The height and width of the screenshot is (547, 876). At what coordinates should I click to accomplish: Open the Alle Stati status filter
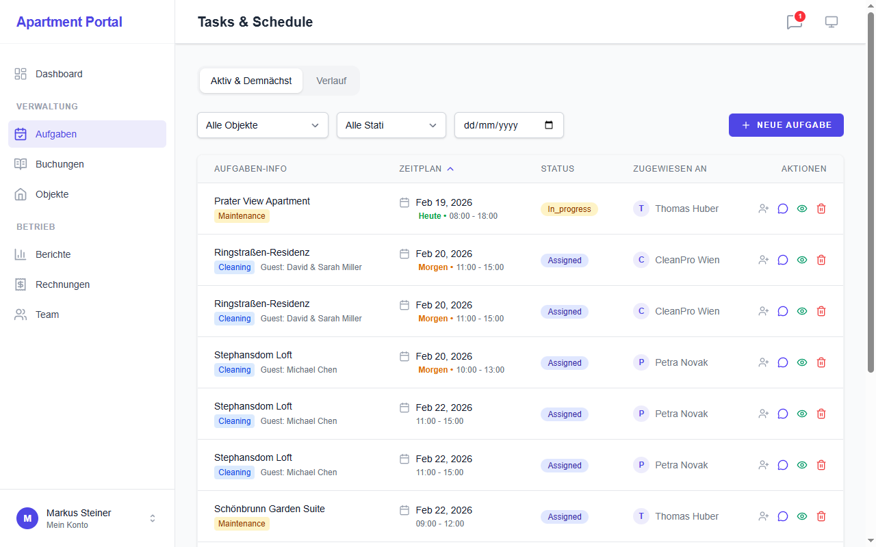tap(391, 125)
